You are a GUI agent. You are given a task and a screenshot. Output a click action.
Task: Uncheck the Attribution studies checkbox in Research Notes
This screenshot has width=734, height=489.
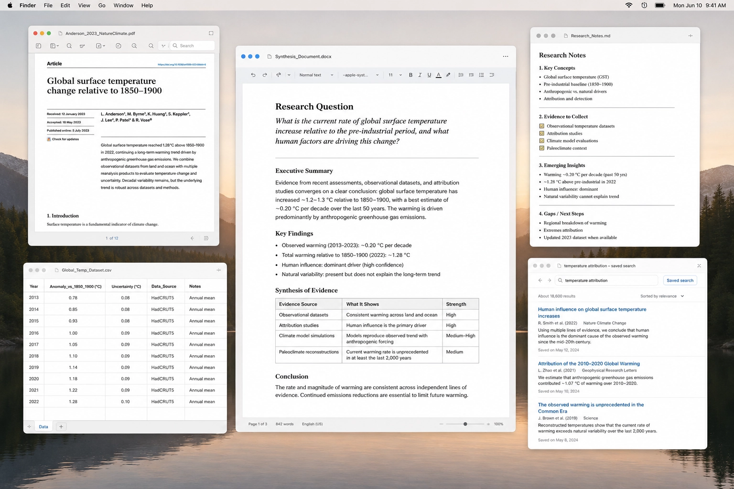point(541,133)
